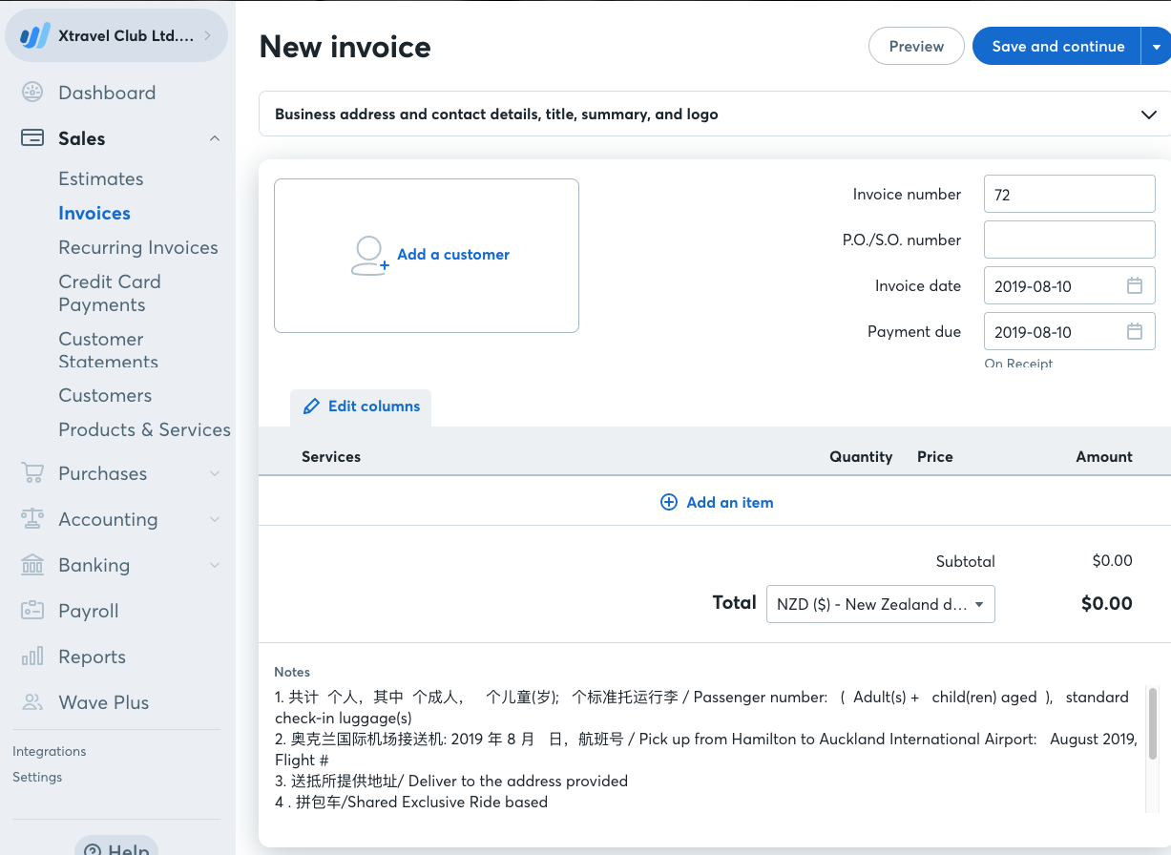Go to Dashboard
This screenshot has height=855, width=1171.
[107, 93]
